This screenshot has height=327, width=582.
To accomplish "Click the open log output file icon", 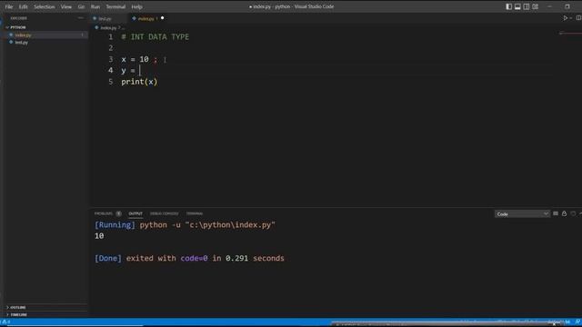I will [573, 213].
